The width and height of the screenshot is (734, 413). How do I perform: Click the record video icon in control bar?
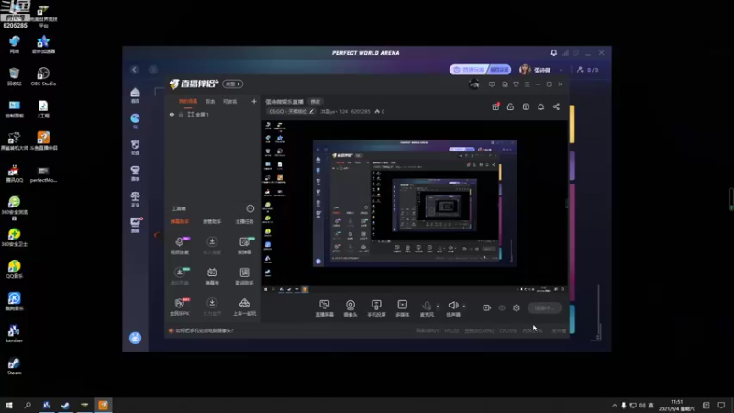(x=487, y=307)
